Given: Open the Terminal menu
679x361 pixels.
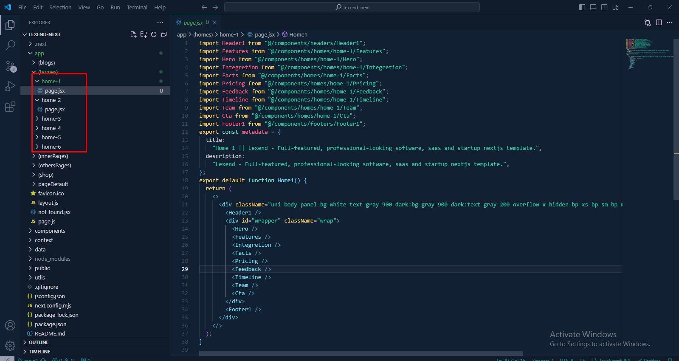Looking at the screenshot, I should [x=137, y=7].
